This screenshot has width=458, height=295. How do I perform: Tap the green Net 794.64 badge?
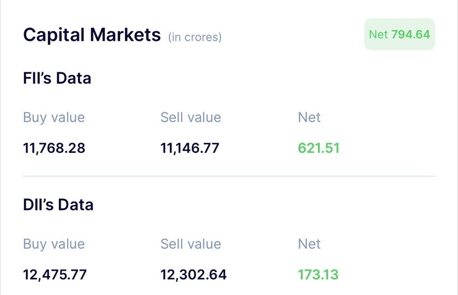[x=400, y=34]
